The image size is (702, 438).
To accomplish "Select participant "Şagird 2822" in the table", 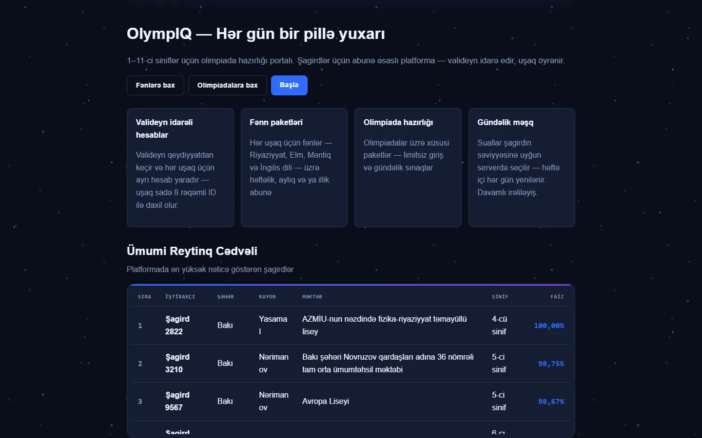I will 177,325.
